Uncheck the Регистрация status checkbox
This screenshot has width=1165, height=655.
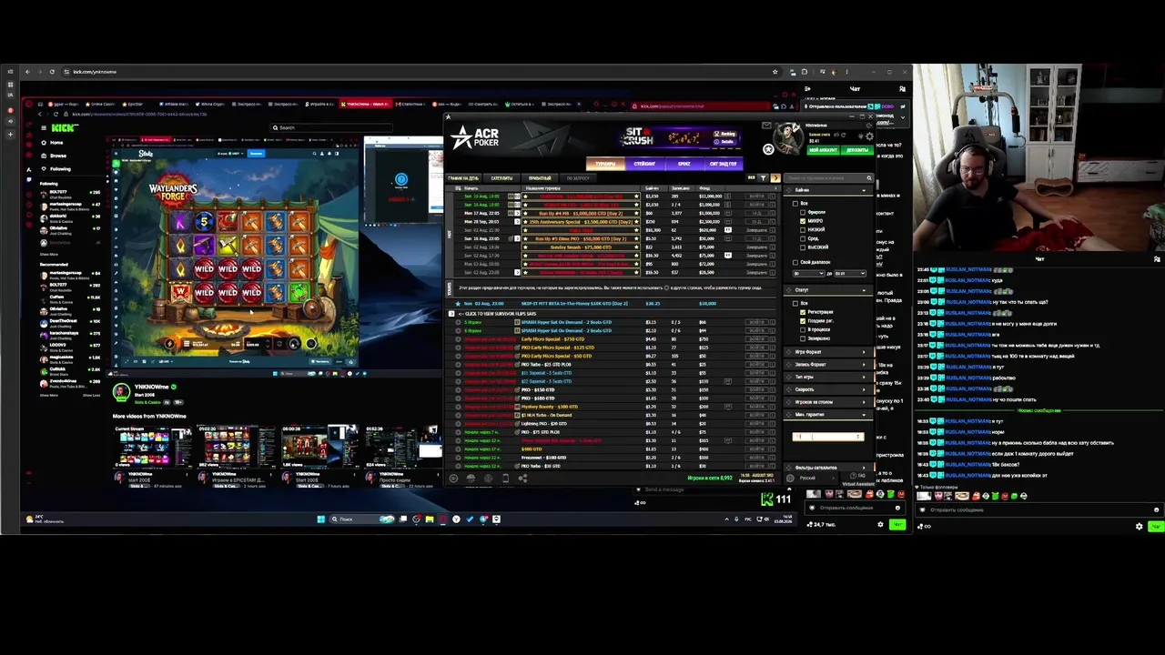(x=803, y=312)
